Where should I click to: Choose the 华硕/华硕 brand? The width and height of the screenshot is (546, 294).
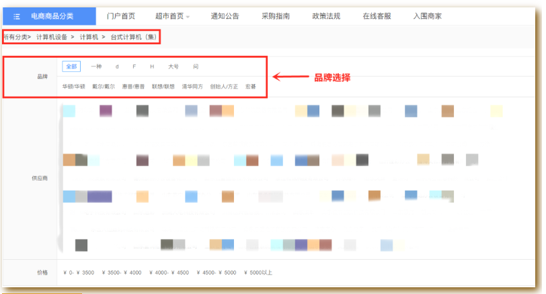tap(74, 87)
